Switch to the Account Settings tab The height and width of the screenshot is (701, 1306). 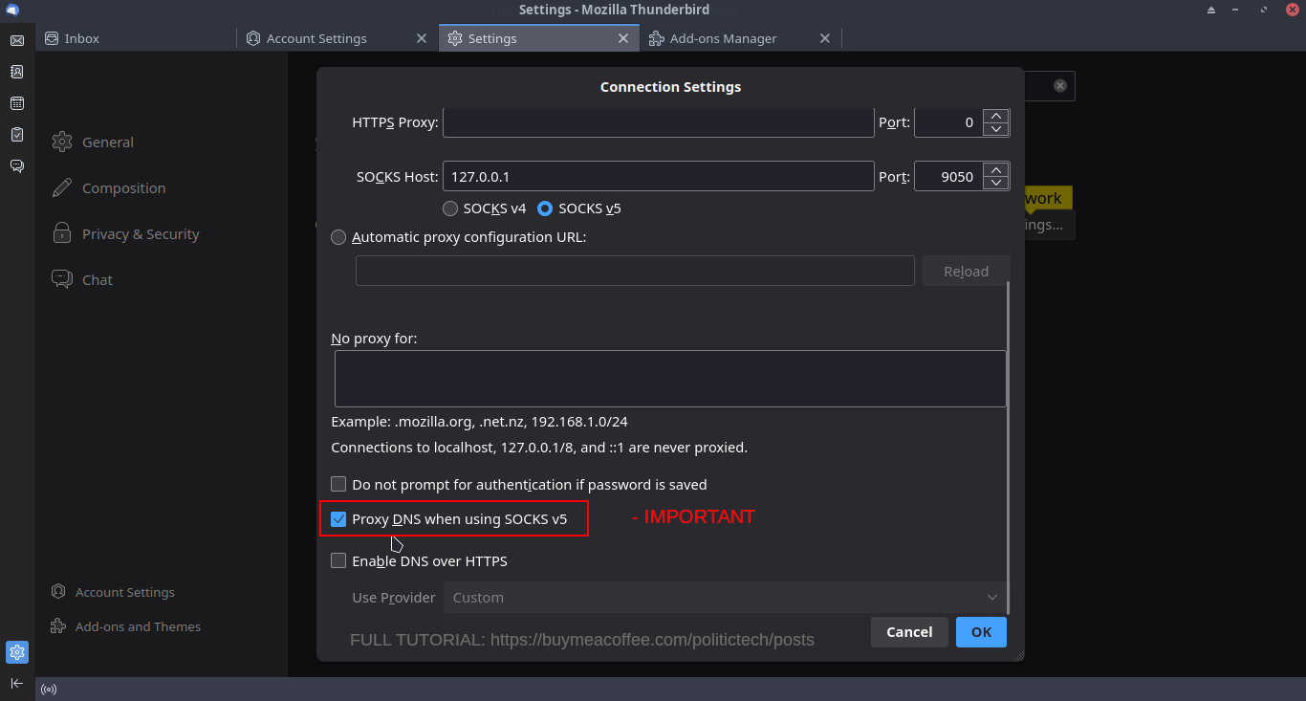click(337, 38)
